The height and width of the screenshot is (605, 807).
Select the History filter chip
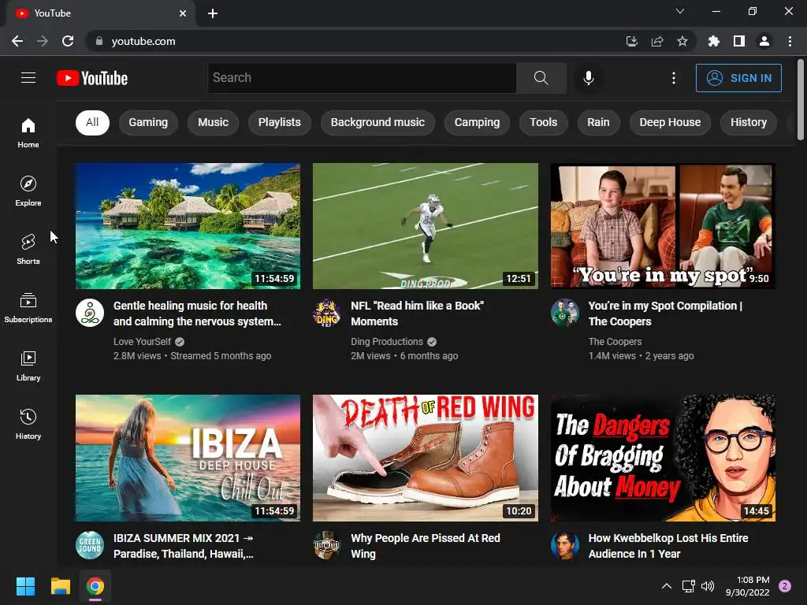[749, 122]
